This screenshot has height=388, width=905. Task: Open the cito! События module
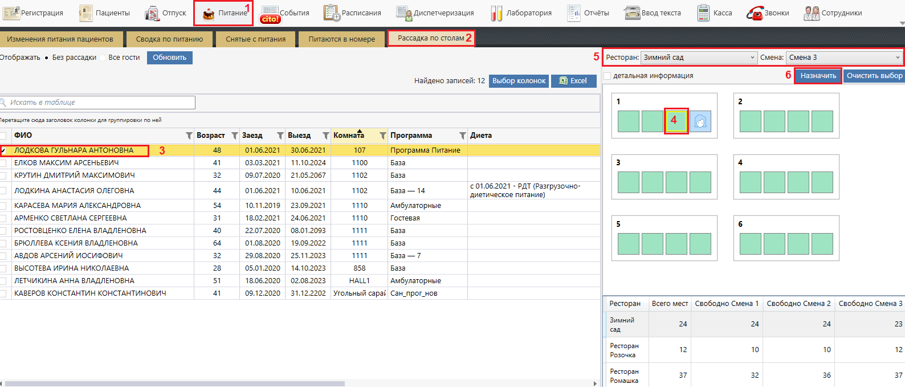[x=270, y=14]
